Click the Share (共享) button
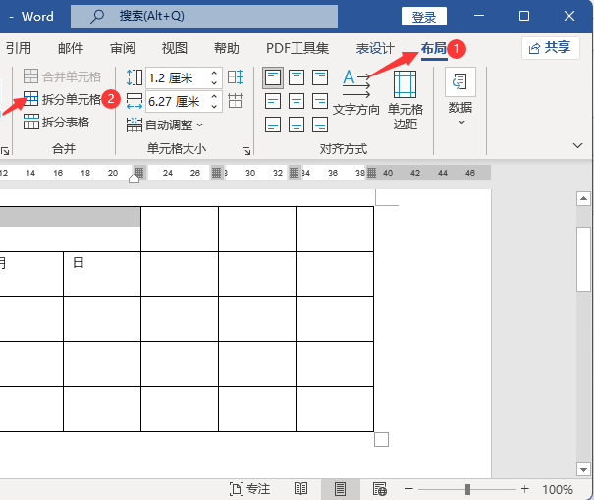Screen dimensions: 594x500 tap(551, 48)
